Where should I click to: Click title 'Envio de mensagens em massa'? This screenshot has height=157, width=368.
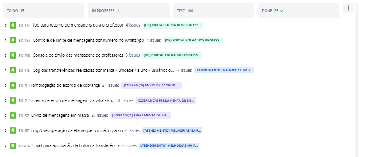[x=60, y=116]
